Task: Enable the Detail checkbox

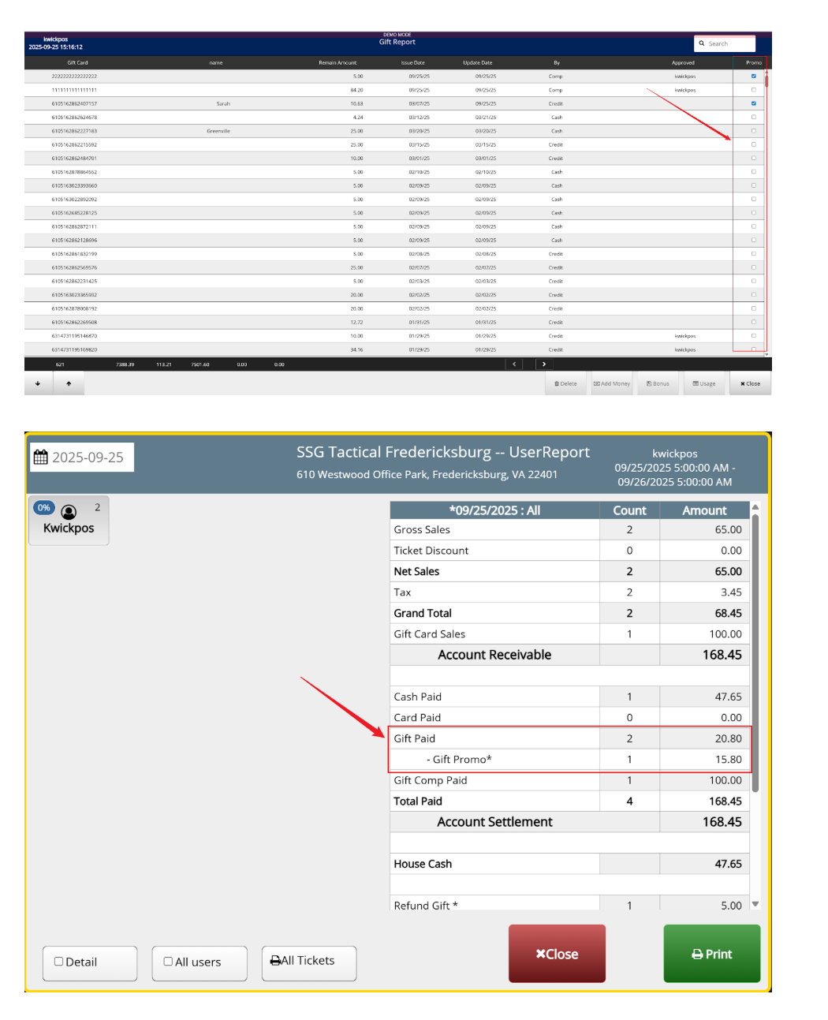Action: [59, 962]
